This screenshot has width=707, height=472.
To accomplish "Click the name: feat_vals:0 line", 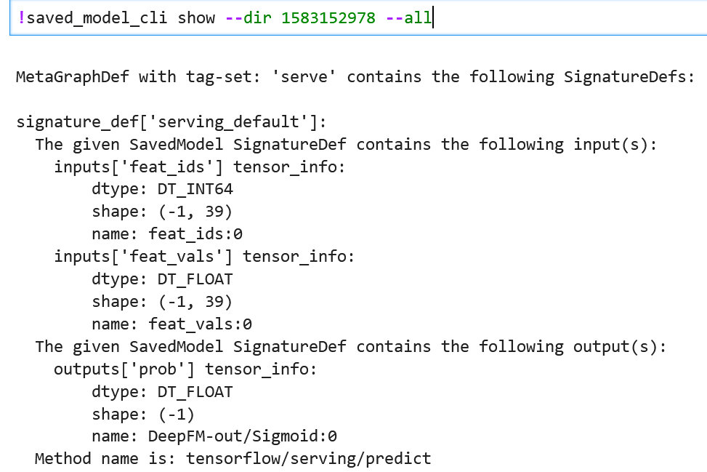I will 171,324.
